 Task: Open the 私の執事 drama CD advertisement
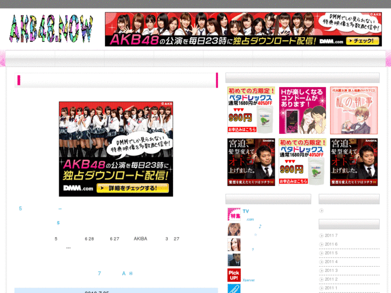click(x=354, y=110)
